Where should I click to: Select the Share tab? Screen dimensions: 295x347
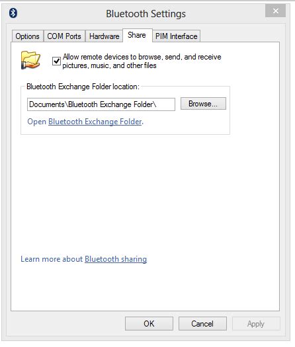click(x=137, y=35)
